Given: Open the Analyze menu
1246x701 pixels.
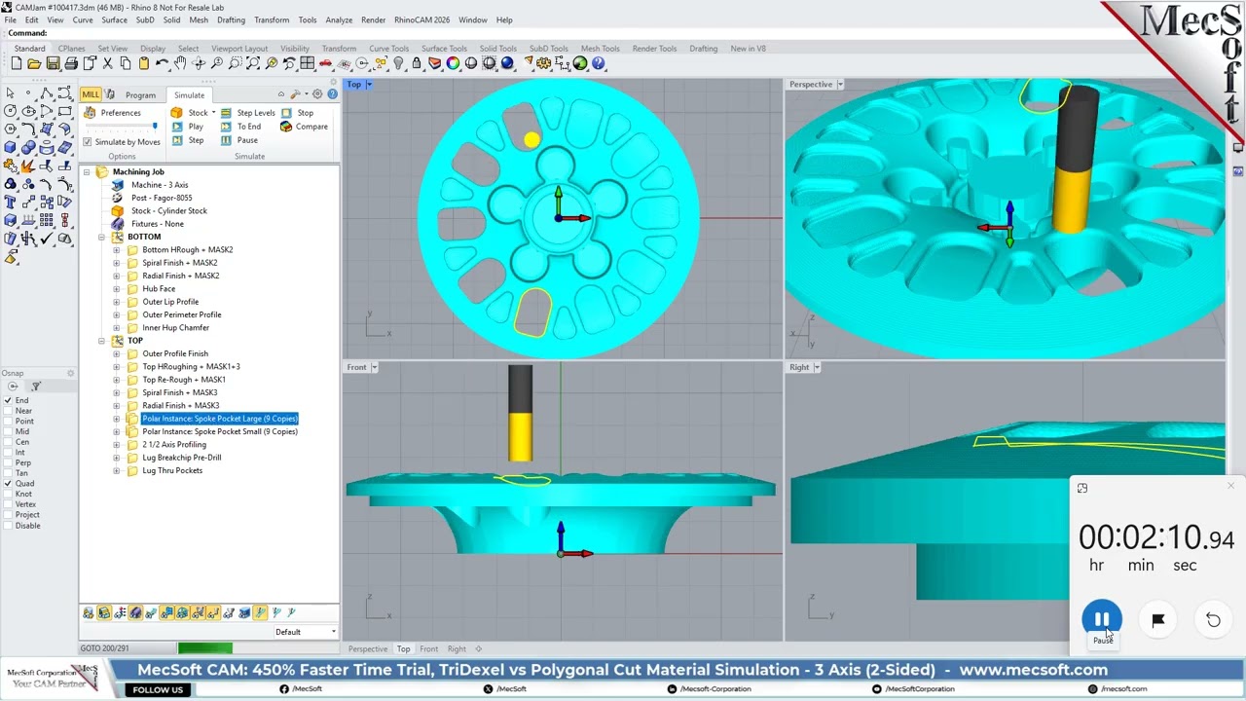Looking at the screenshot, I should pos(339,19).
